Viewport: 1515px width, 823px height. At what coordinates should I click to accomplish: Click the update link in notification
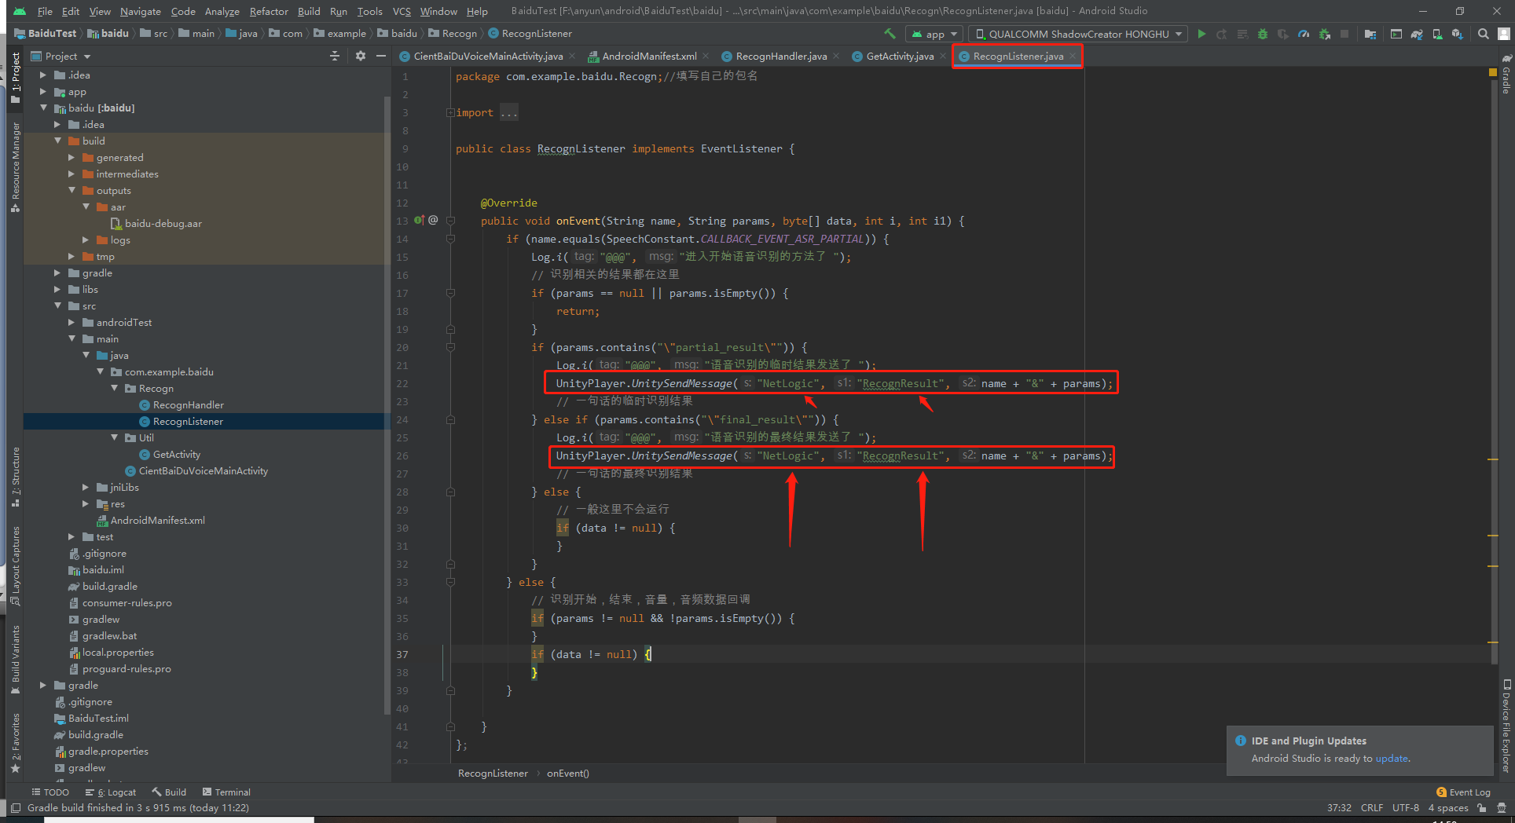1392,758
